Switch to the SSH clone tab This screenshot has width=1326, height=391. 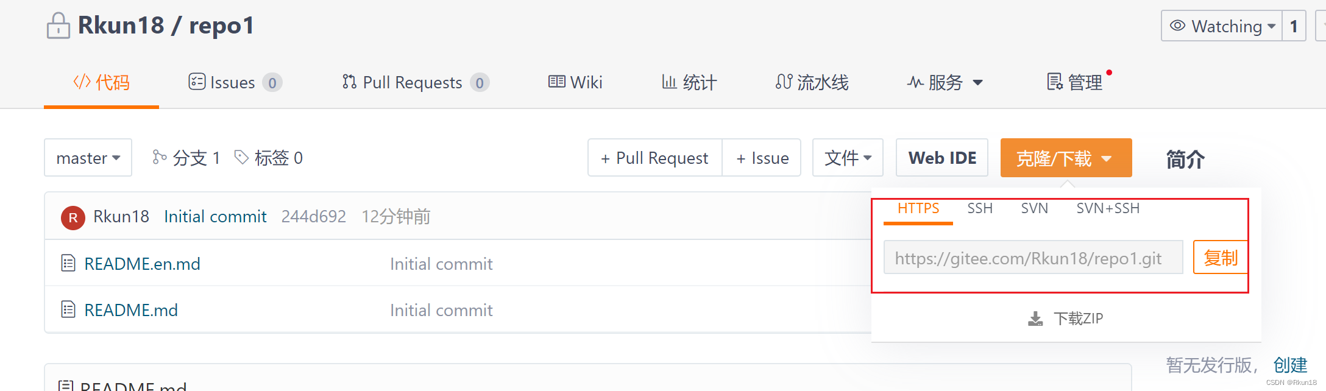click(x=980, y=208)
